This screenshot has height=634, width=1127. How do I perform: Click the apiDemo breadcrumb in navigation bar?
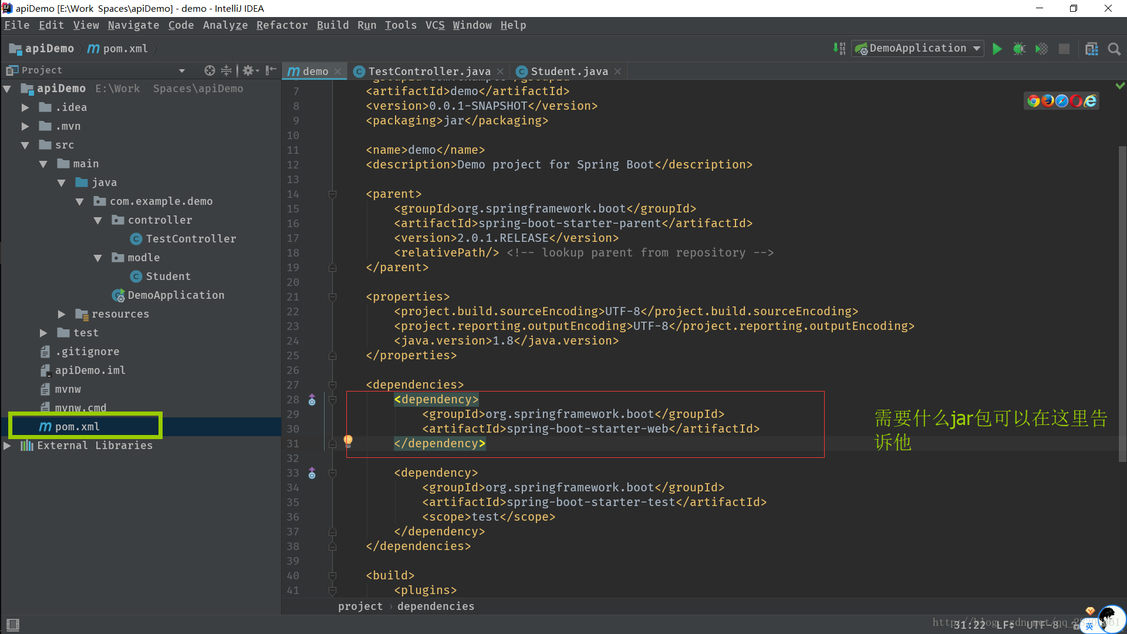click(42, 49)
